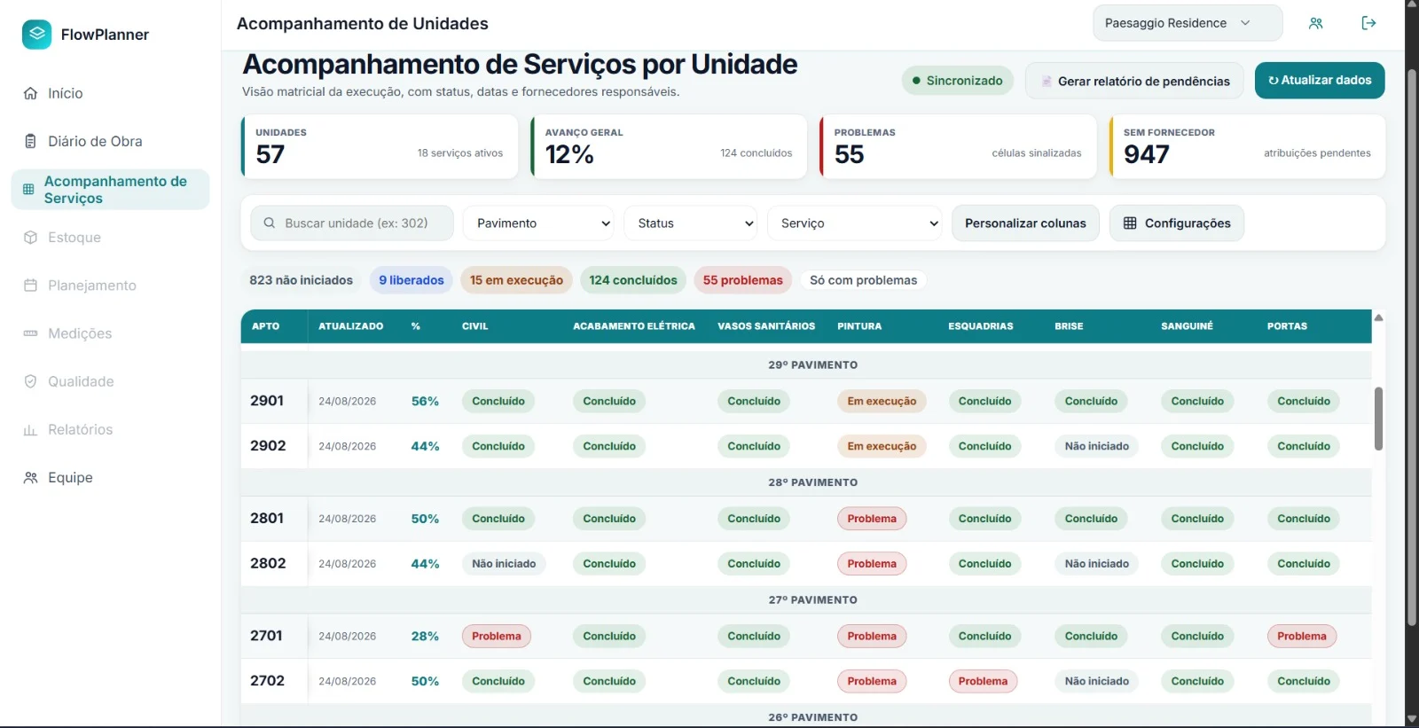Click the FlowPlanner logo icon
Screen dimensions: 1419x728
(36, 35)
